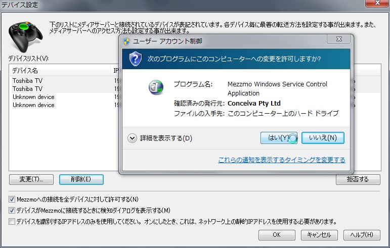Toggle show detection dialog on device connect
The width and height of the screenshot is (390, 248).
click(12, 210)
